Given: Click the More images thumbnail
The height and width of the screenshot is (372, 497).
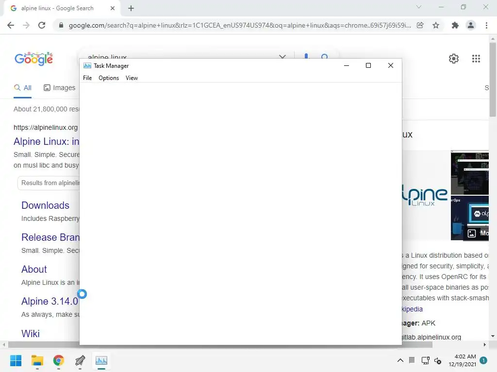Looking at the screenshot, I should (x=470, y=218).
